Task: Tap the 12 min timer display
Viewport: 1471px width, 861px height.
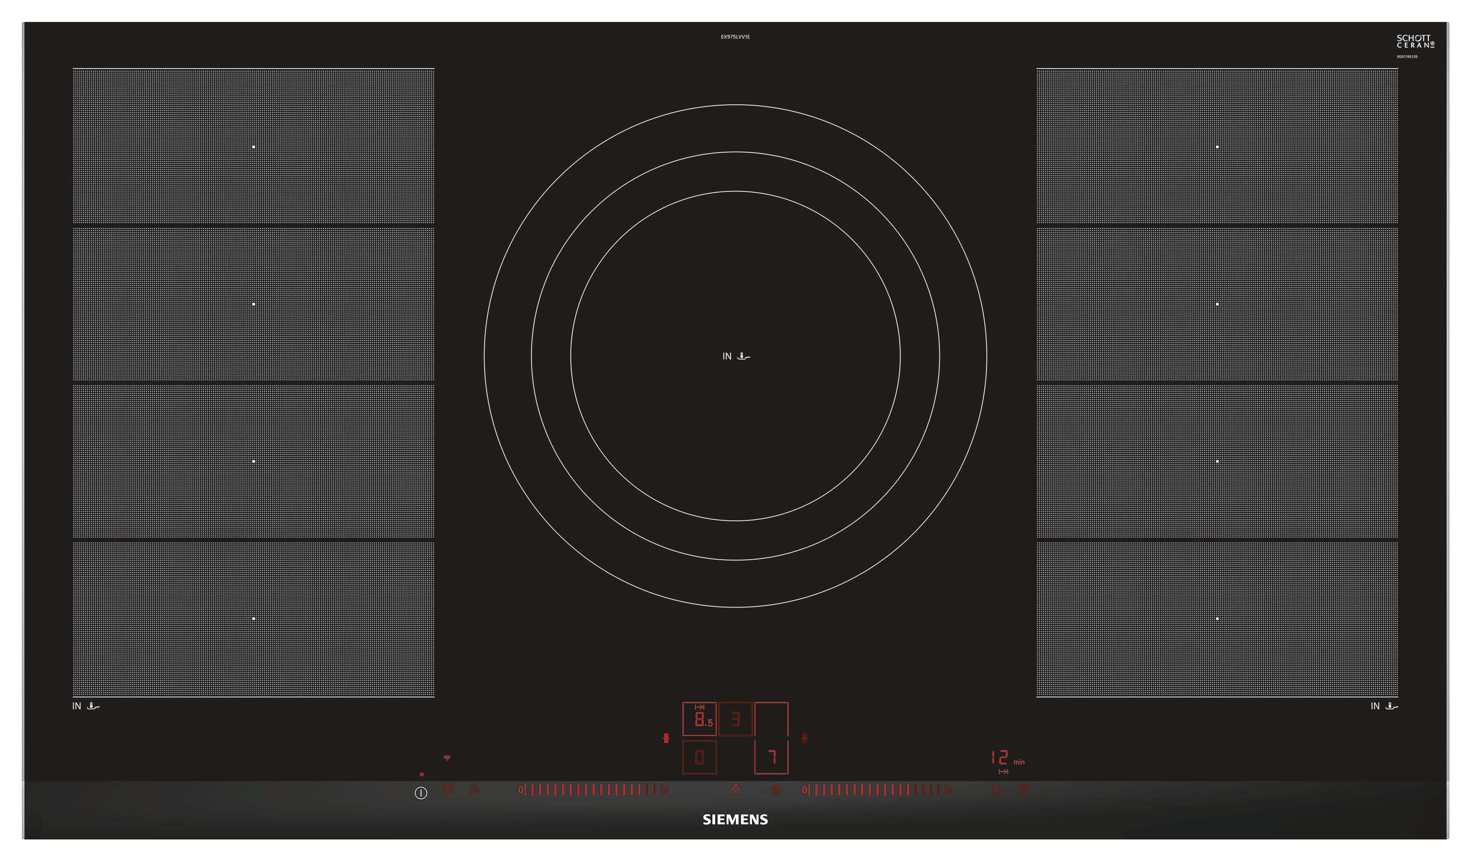Action: coord(1001,758)
